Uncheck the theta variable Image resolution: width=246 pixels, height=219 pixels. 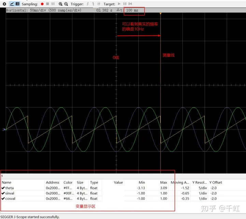(3, 188)
